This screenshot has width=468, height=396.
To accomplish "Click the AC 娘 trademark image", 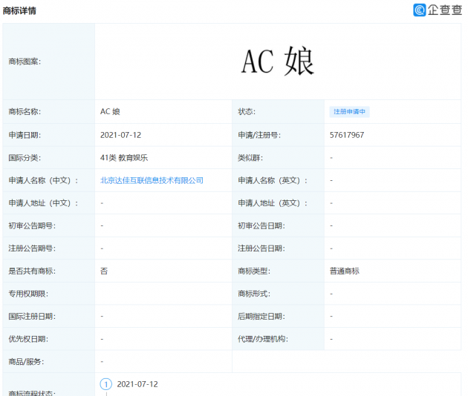I will tap(278, 61).
